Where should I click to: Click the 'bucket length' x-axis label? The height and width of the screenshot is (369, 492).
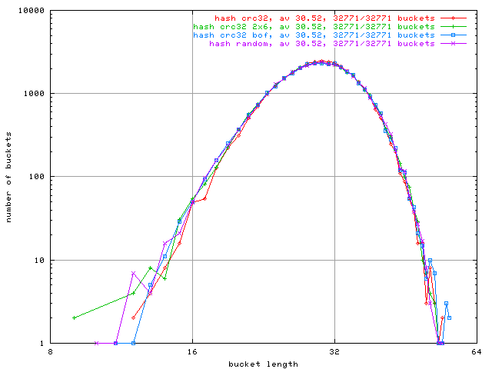(x=263, y=364)
